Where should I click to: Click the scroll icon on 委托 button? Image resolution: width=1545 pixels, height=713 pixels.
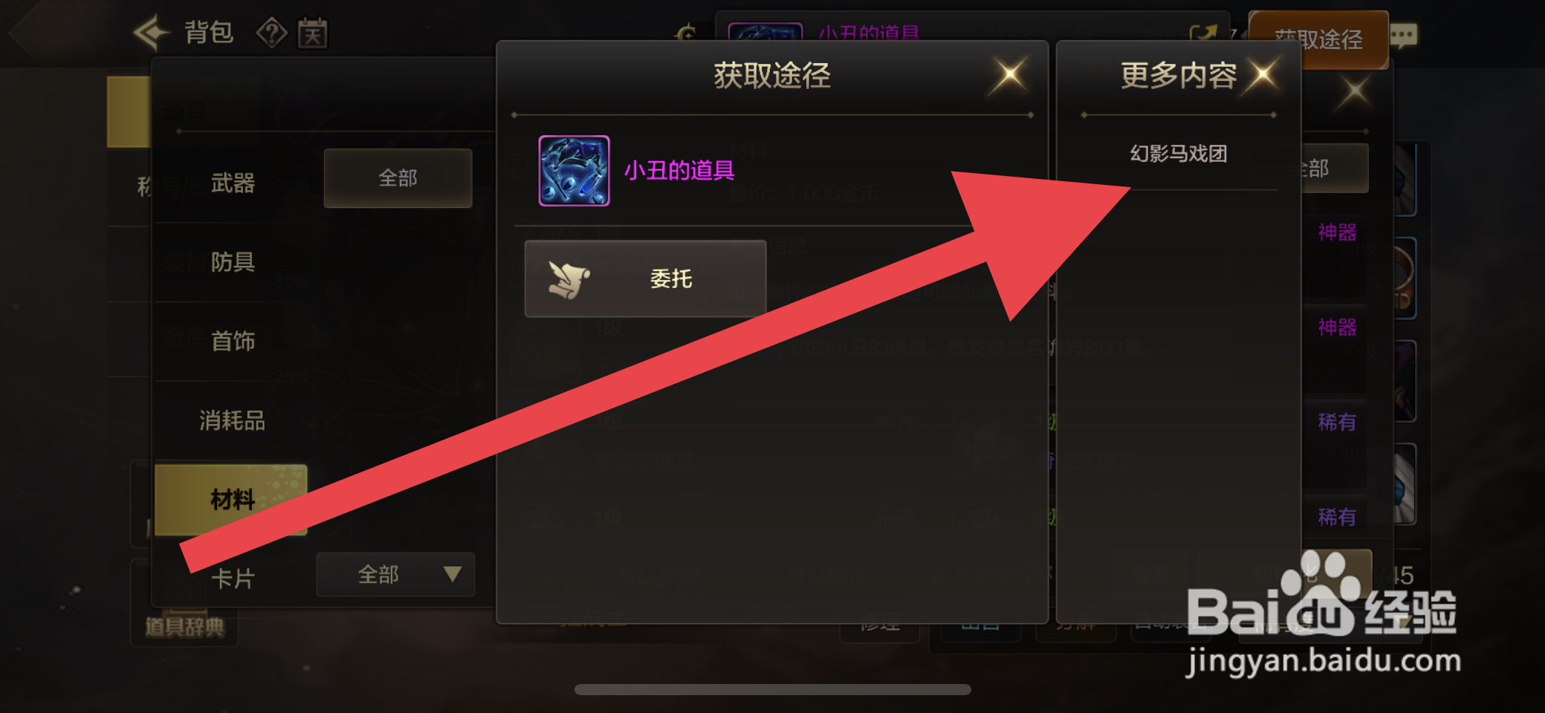click(x=569, y=279)
